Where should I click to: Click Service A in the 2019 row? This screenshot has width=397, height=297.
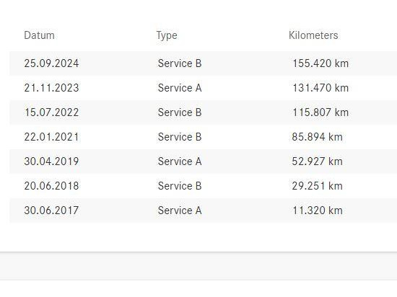click(x=180, y=161)
